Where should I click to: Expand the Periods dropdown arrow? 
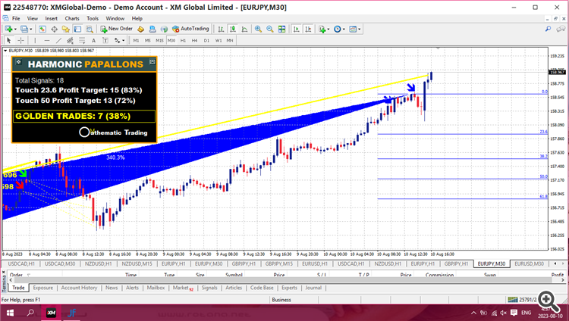(x=344, y=29)
